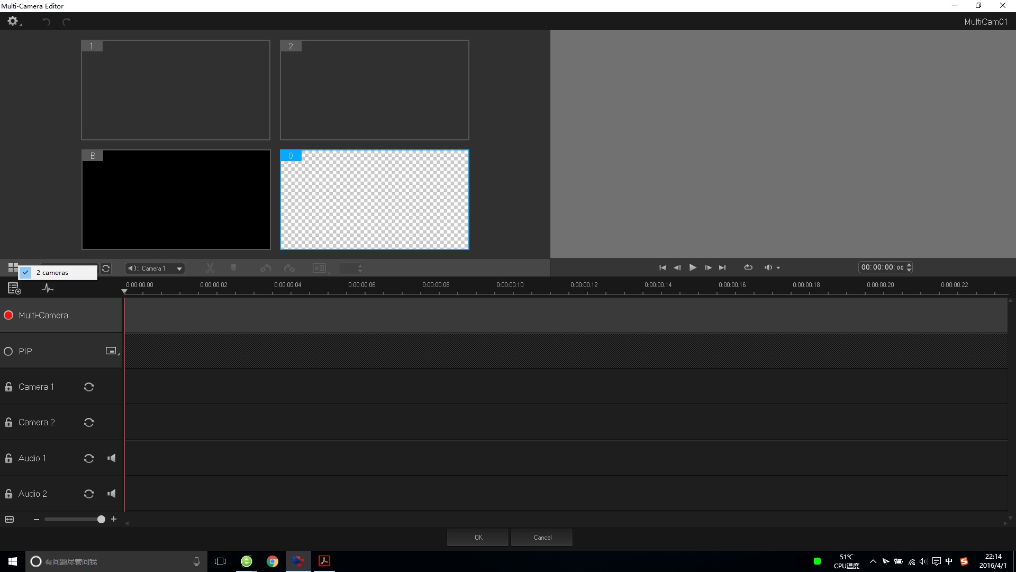Click the Cancel button
1016x572 pixels.
tap(542, 537)
